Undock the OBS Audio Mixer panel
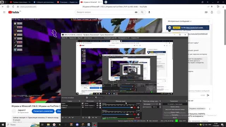The height and width of the screenshot is (127, 226). click(141, 101)
